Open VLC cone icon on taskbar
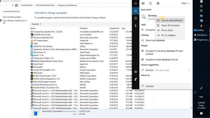Viewport: 210px width, 118px height. 201,26
